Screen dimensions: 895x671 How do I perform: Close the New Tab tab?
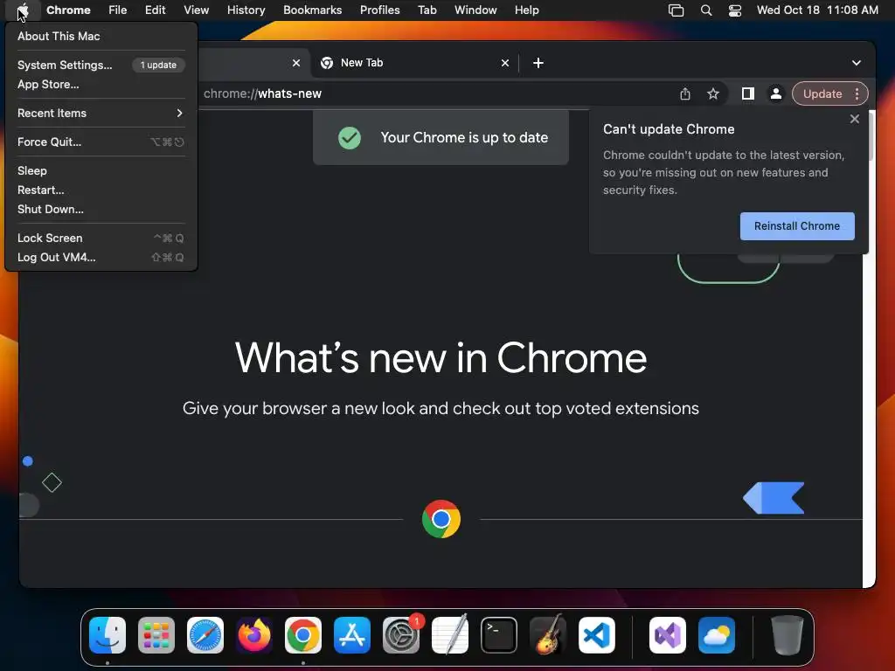tap(504, 63)
